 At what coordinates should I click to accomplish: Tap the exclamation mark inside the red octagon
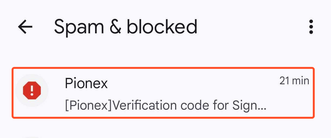(32, 90)
